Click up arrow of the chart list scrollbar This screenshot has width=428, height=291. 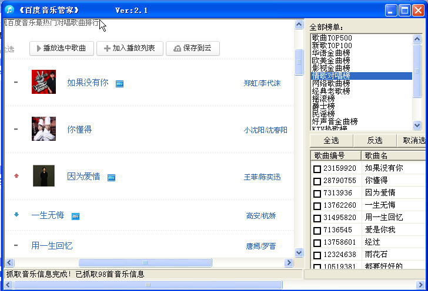coord(417,39)
